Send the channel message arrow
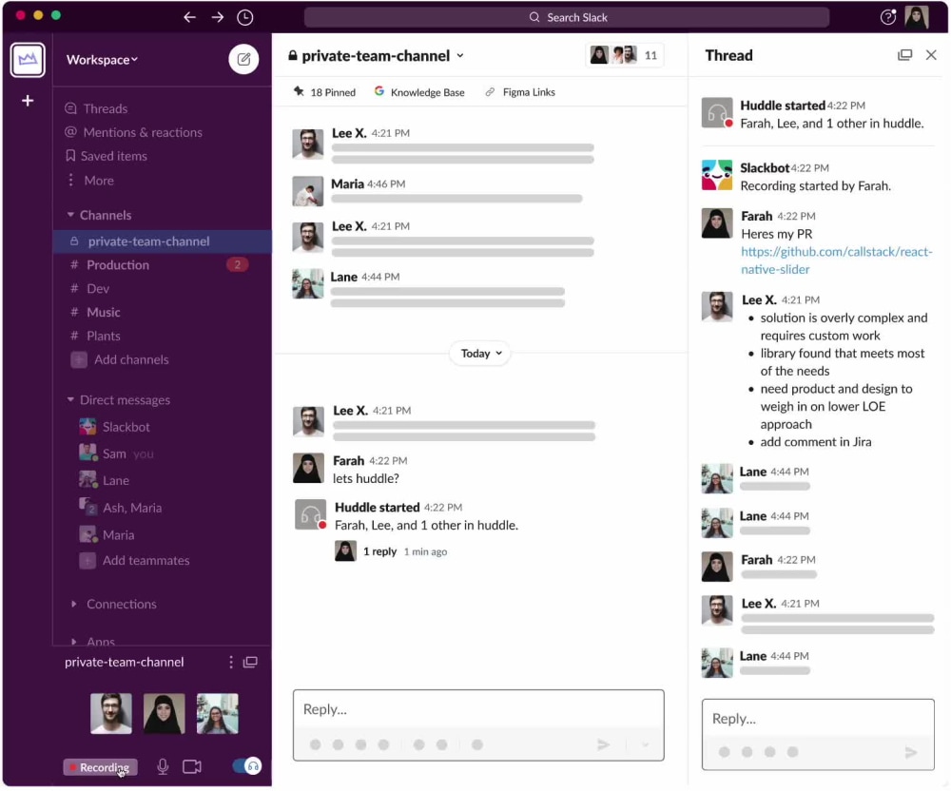Screen dimensions: 951x791 click(x=604, y=745)
